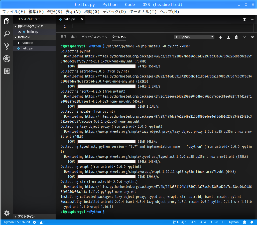
Task: Switch to the デバッグ コンソール tab
Action: pyautogui.click(x=94, y=37)
